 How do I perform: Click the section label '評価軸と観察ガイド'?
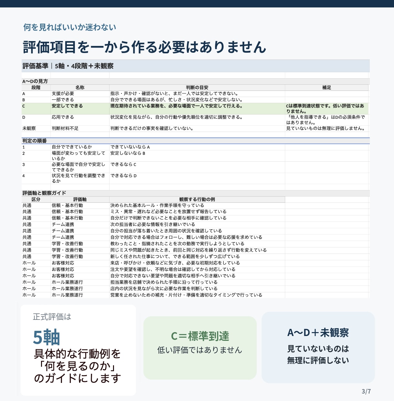(44, 193)
